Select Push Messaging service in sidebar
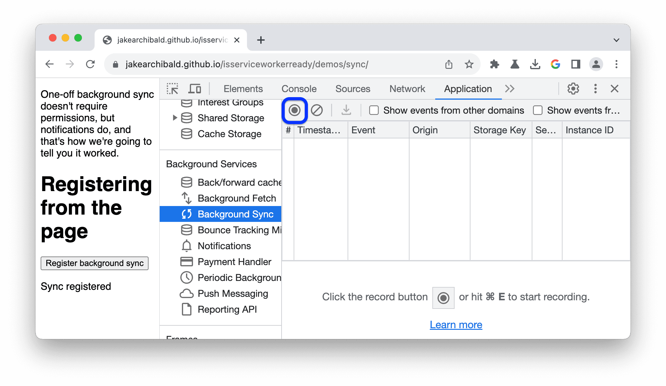 (232, 293)
